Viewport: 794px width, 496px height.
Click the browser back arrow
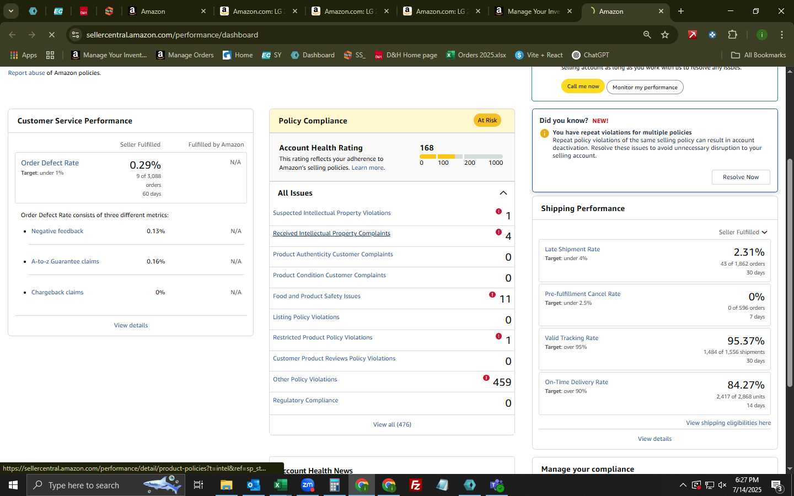pyautogui.click(x=12, y=35)
